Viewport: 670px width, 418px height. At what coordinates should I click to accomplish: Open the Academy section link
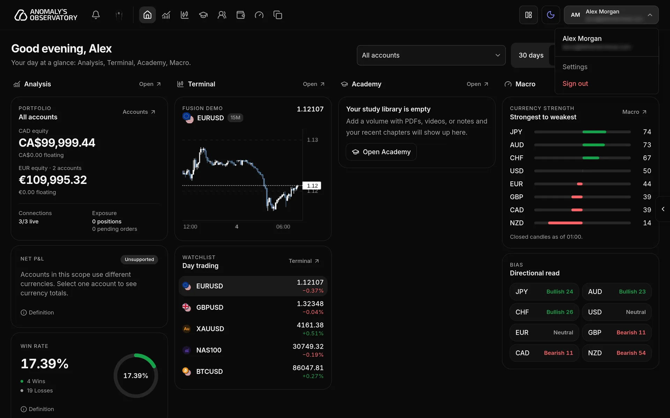477,84
